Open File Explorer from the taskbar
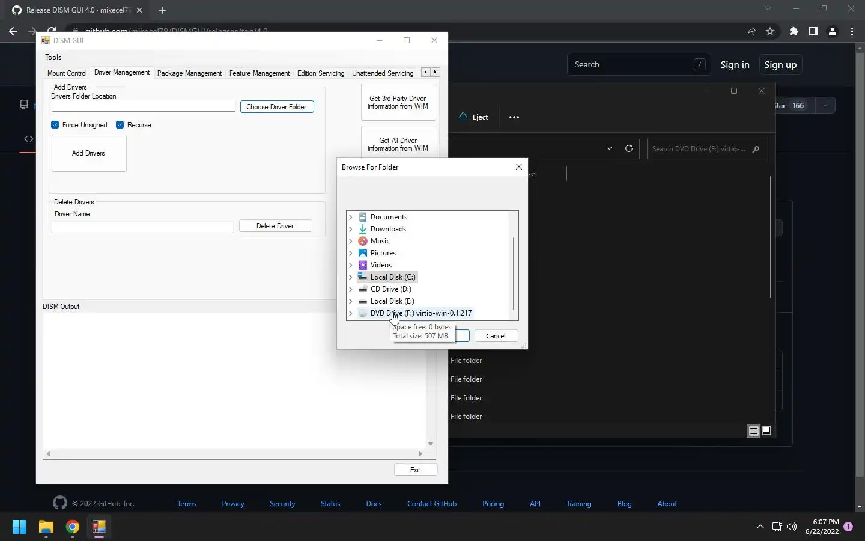 pyautogui.click(x=46, y=527)
